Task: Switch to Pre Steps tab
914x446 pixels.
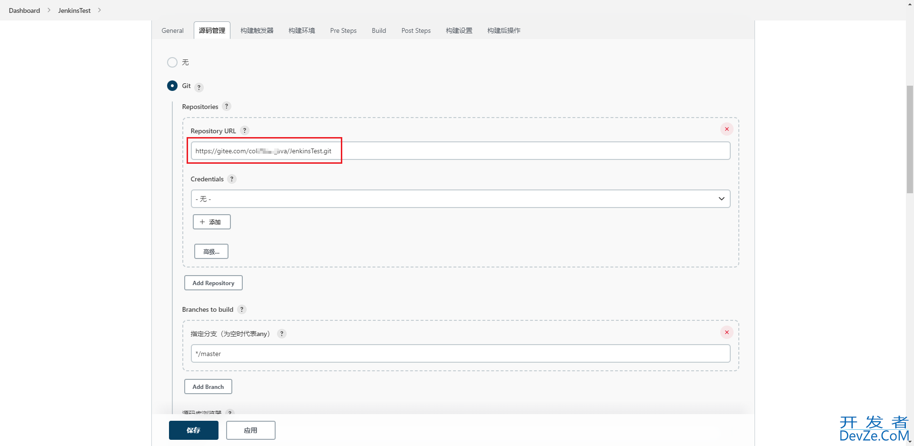Action: (x=343, y=30)
